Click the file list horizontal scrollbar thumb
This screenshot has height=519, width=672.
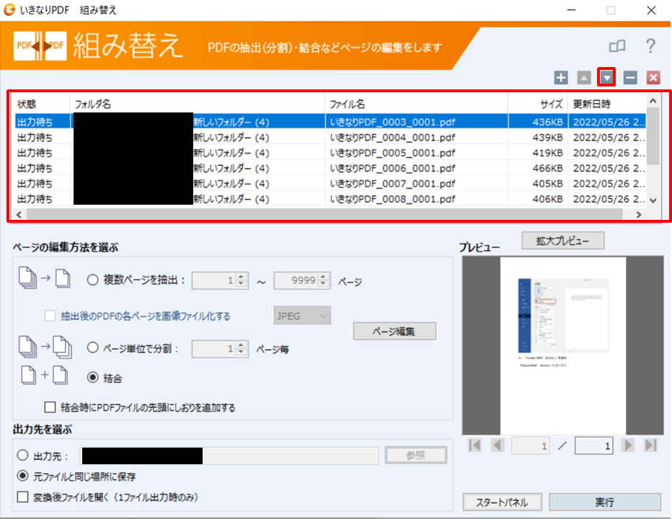point(324,214)
